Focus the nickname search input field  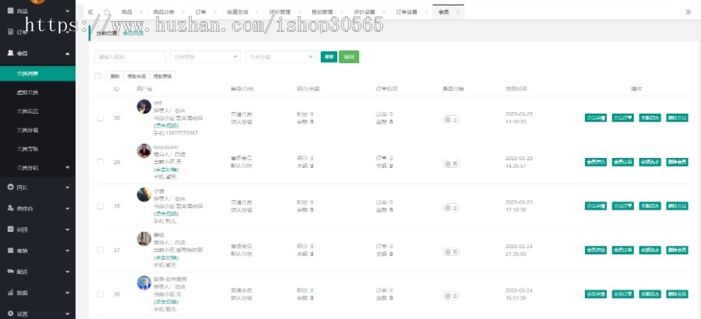coord(130,57)
